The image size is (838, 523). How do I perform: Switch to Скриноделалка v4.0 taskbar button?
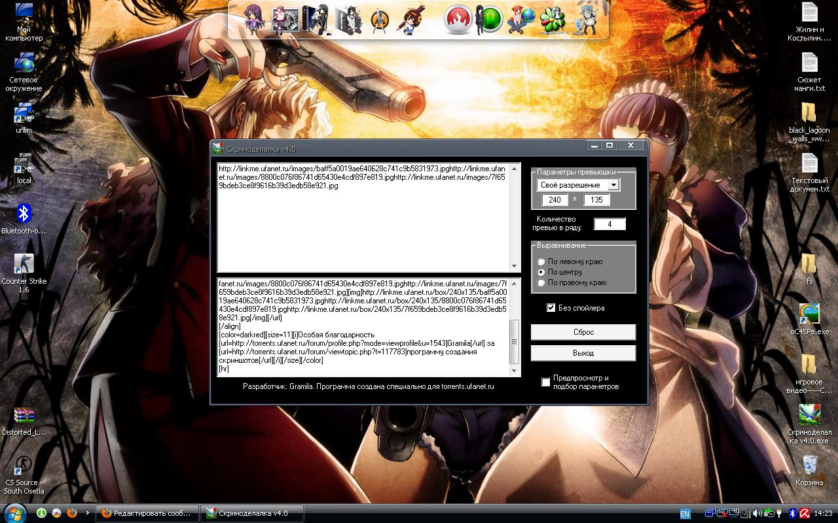251,513
